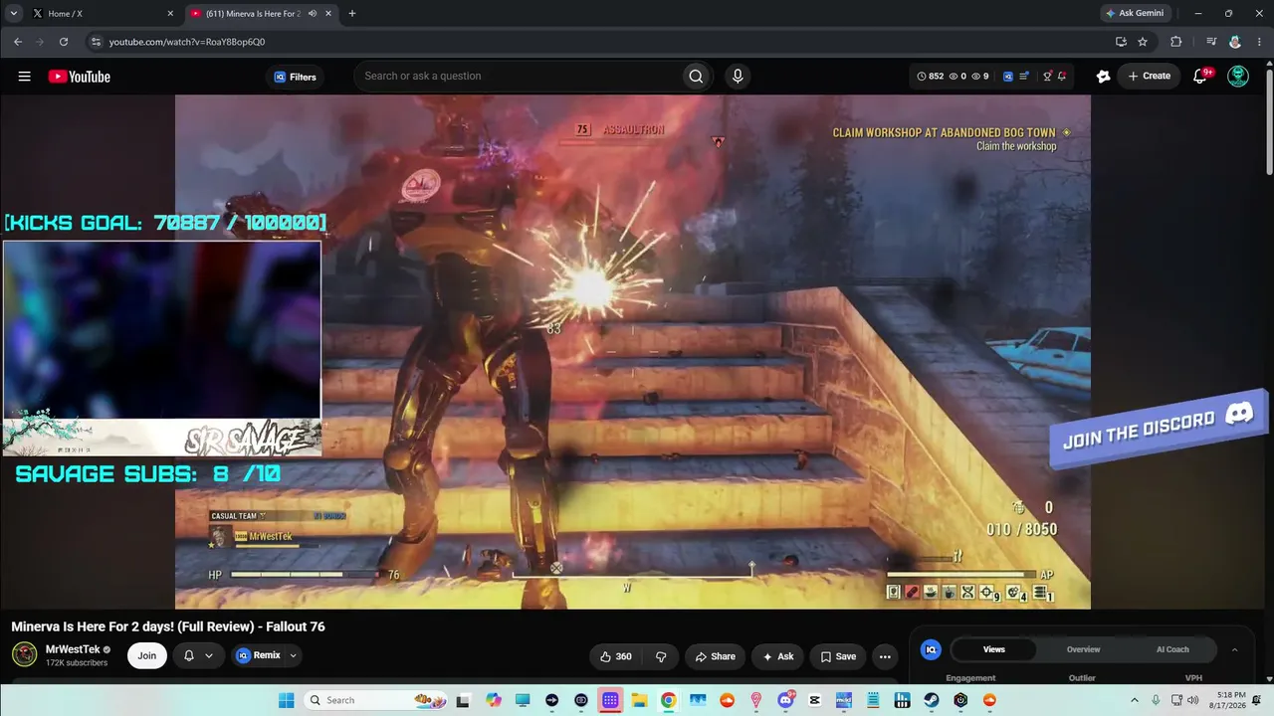Select the Views tab in vidIQ panel
The image size is (1274, 716).
point(994,649)
